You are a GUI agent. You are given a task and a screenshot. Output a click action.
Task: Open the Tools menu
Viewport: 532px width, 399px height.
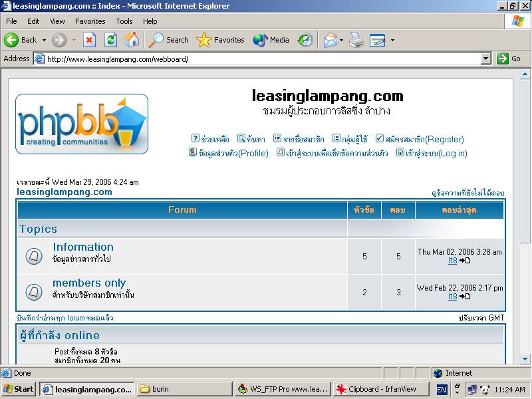pyautogui.click(x=124, y=21)
